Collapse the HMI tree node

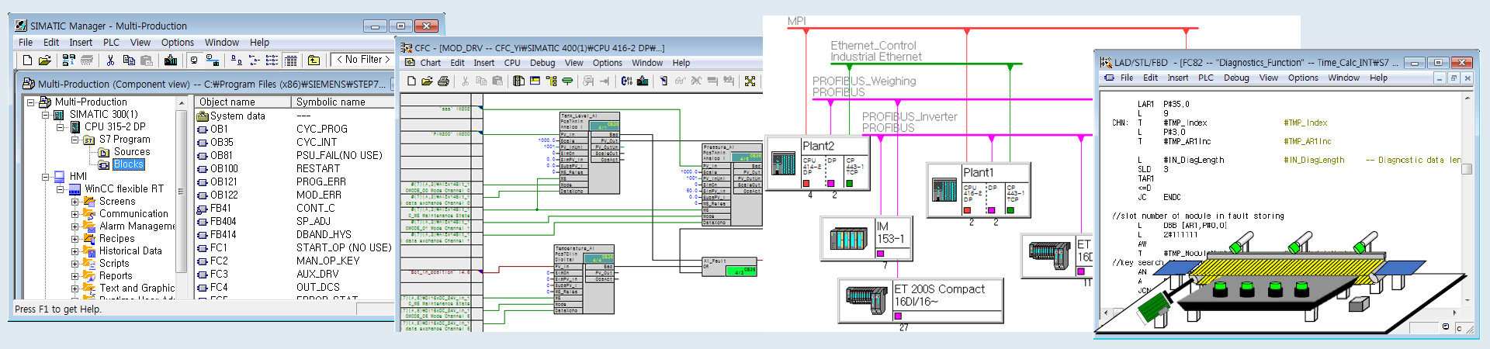pos(45,177)
